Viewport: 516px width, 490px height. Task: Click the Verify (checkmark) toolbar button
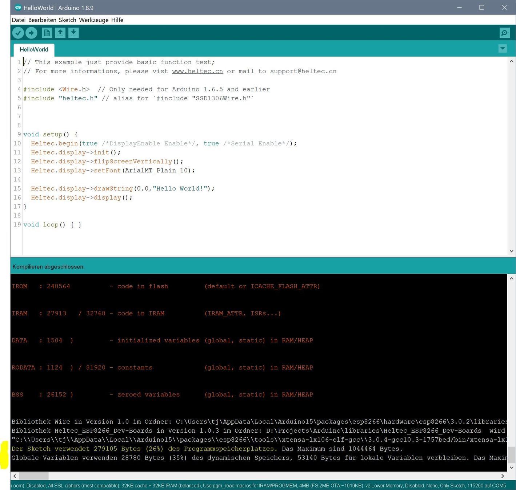(x=18, y=33)
